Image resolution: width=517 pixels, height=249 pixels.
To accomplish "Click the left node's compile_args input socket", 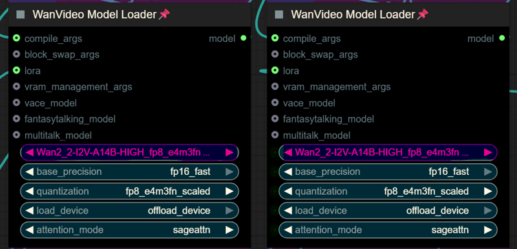I will click(x=17, y=38).
